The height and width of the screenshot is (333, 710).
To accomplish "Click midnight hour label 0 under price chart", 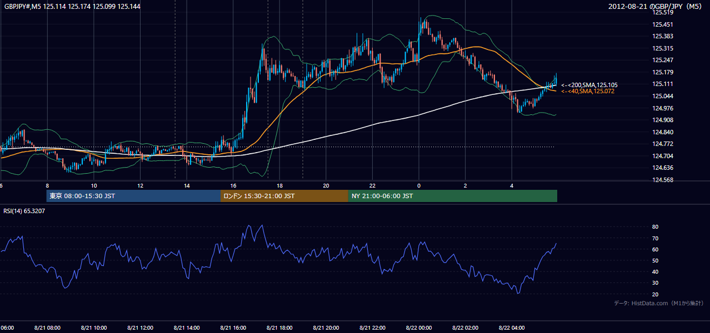I will click(419, 186).
